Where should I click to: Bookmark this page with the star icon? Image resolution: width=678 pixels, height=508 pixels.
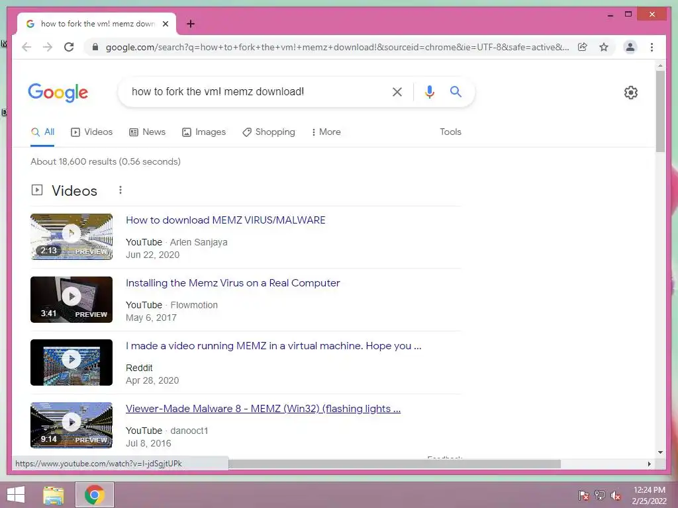pyautogui.click(x=604, y=47)
